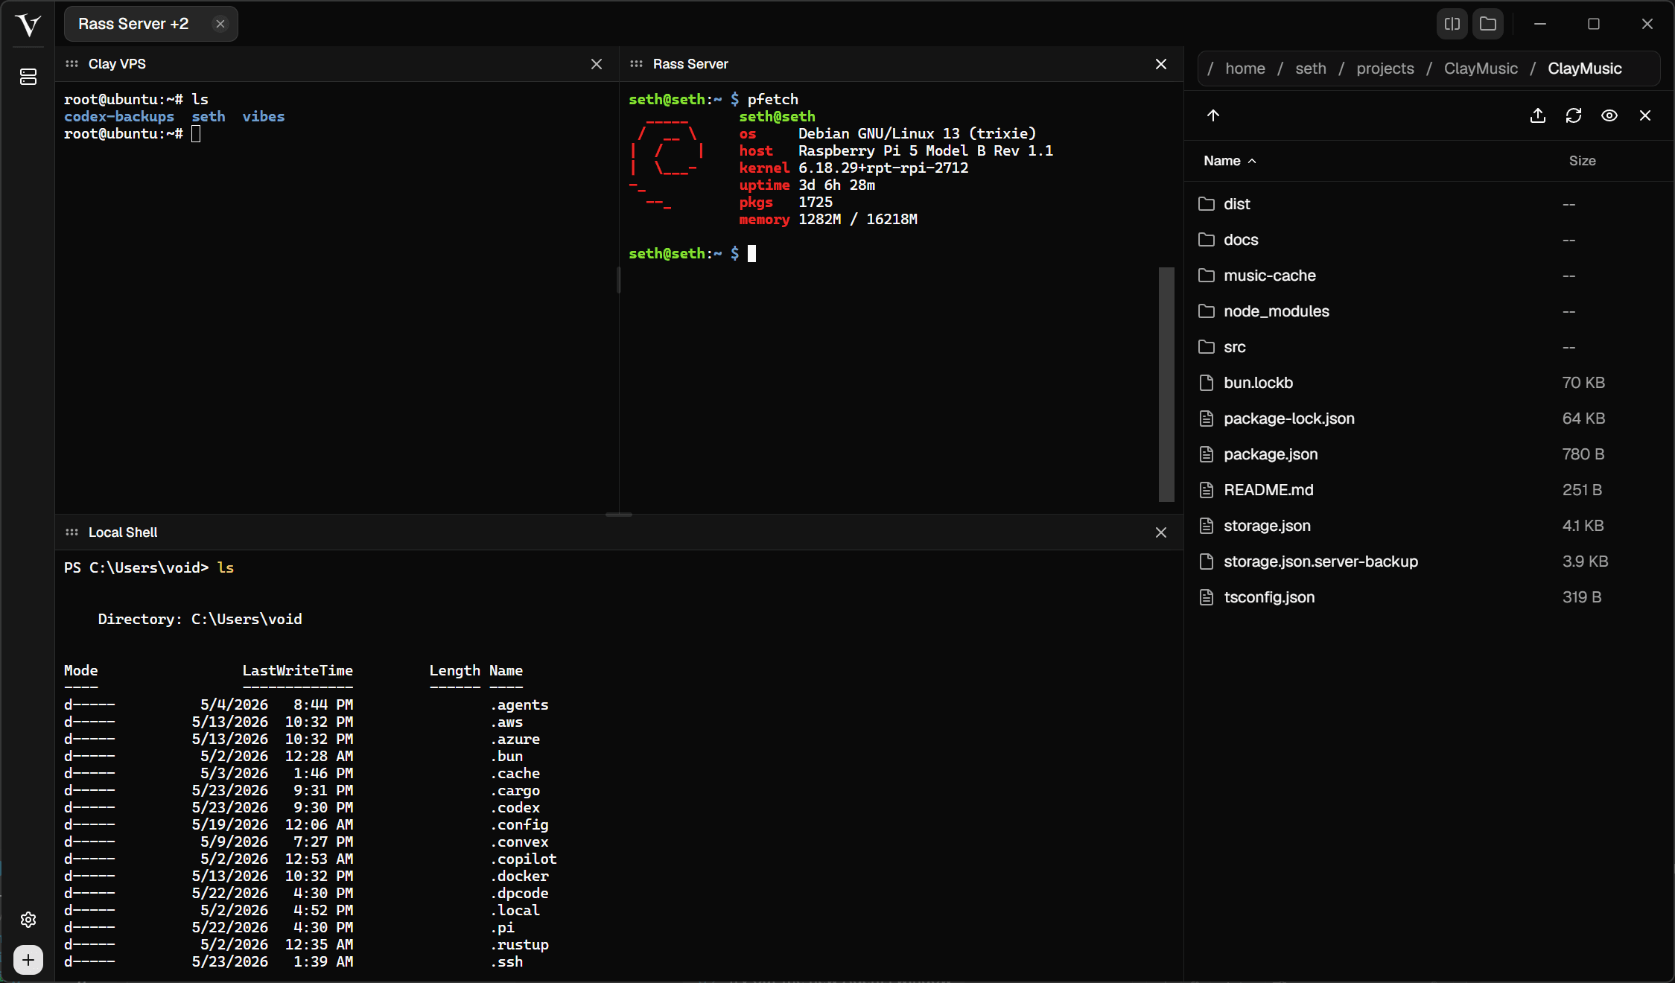Screen dimensions: 1675x983
Task: Select the storage.json file
Action: tap(1429, 526)
